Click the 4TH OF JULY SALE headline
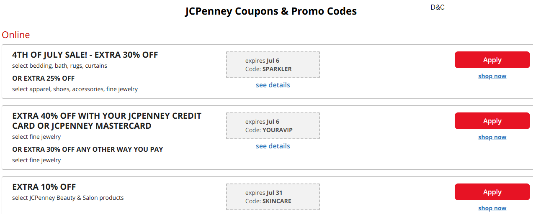533x214 pixels. [85, 55]
